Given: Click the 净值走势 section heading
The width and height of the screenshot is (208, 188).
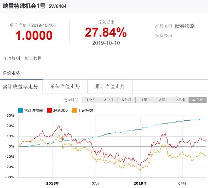Looking at the screenshot, I should tap(11, 73).
